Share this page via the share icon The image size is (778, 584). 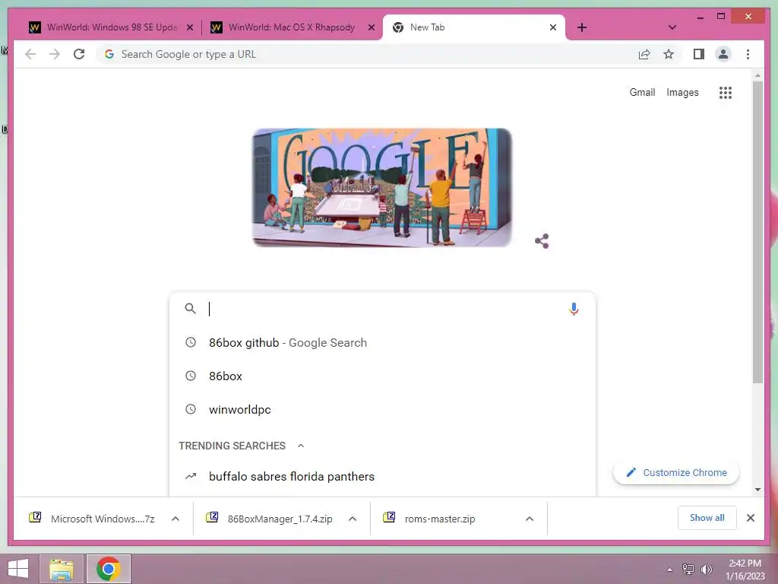(x=644, y=54)
